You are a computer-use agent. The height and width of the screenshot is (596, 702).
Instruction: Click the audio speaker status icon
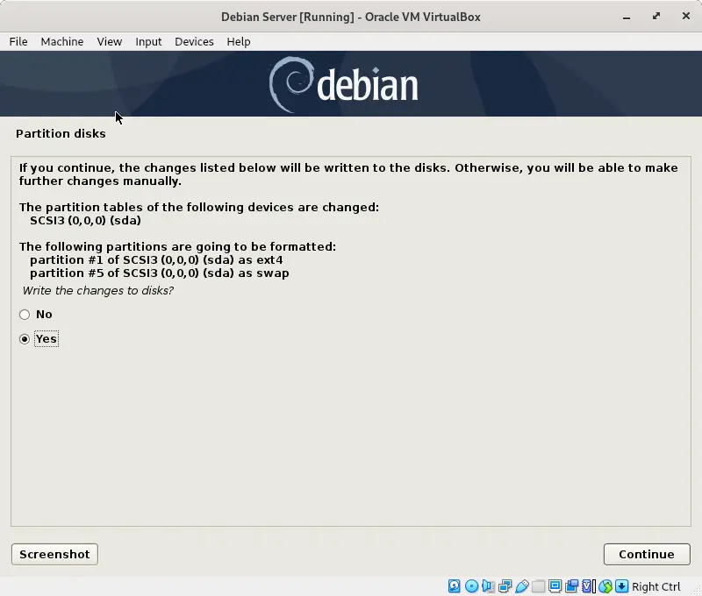pyautogui.click(x=488, y=585)
